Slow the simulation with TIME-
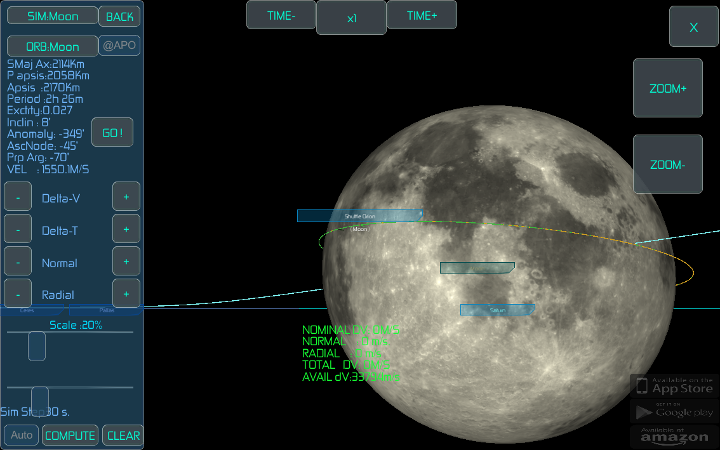 (x=281, y=15)
